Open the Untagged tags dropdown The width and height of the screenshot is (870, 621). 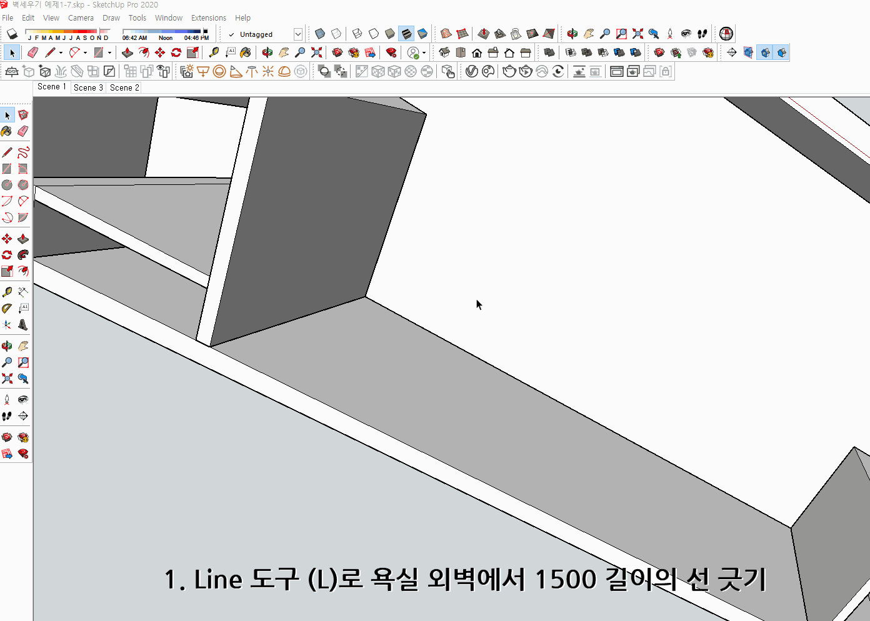coord(298,34)
